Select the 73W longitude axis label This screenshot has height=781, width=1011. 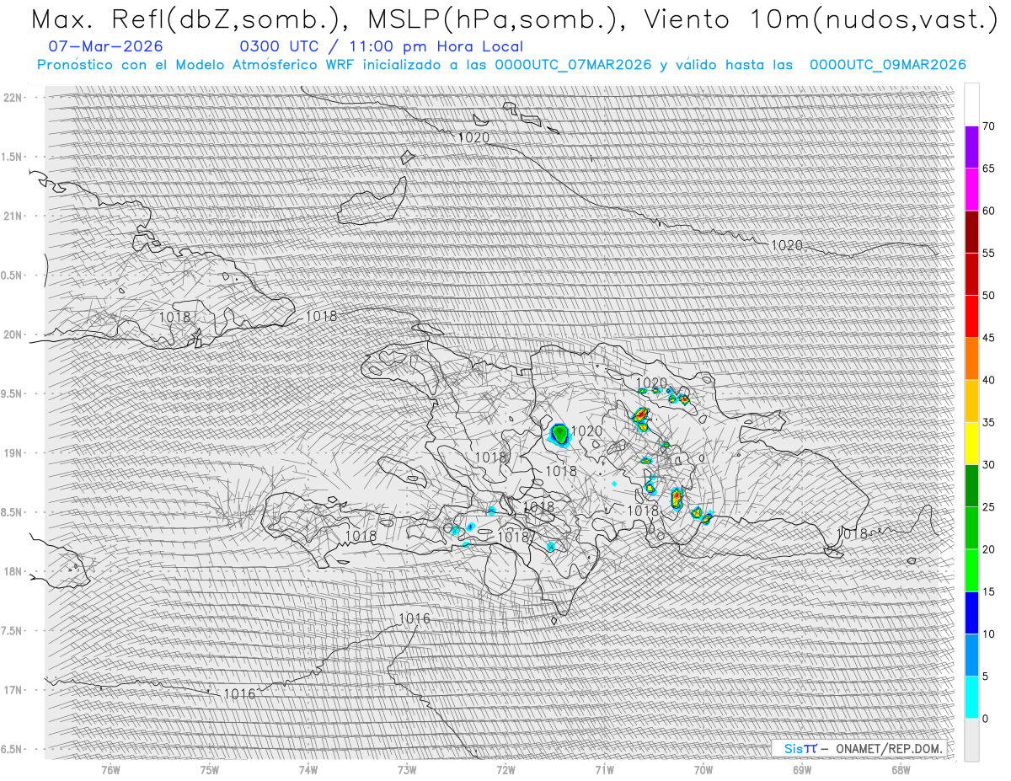coord(407,770)
